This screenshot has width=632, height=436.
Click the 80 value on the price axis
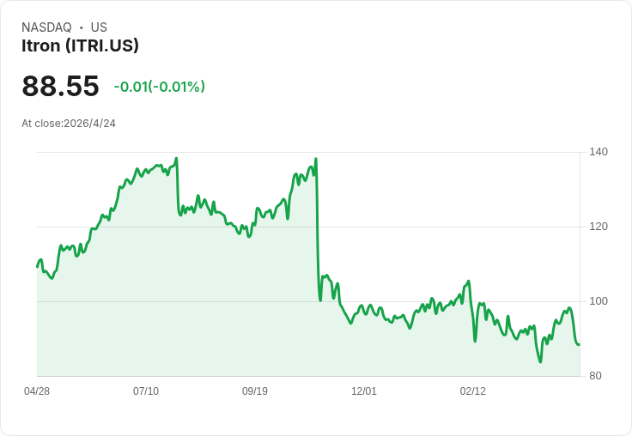[x=595, y=376]
